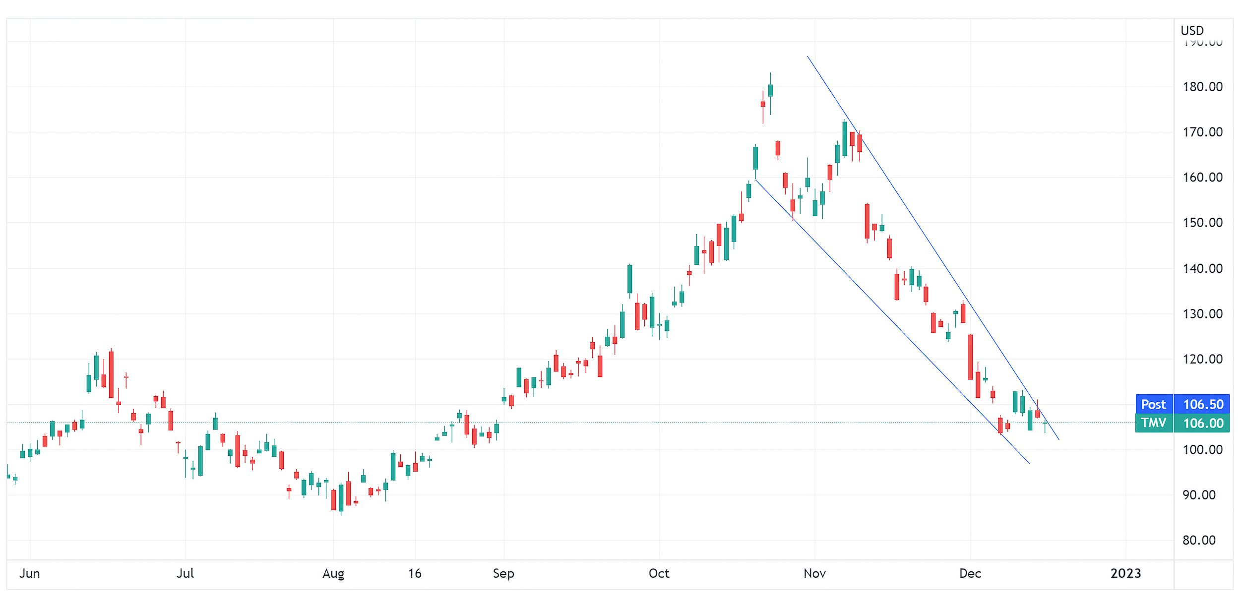This screenshot has height=613, width=1240.
Task: Click the Jun label on time axis
Action: point(29,574)
